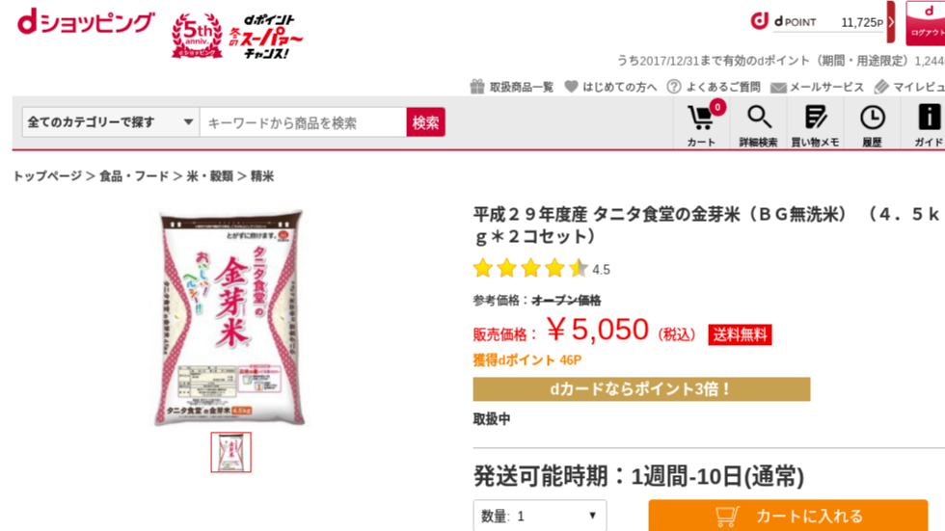Go to 米・穀類 breadcrumb category
Image resolution: width=945 pixels, height=531 pixels.
[x=210, y=175]
